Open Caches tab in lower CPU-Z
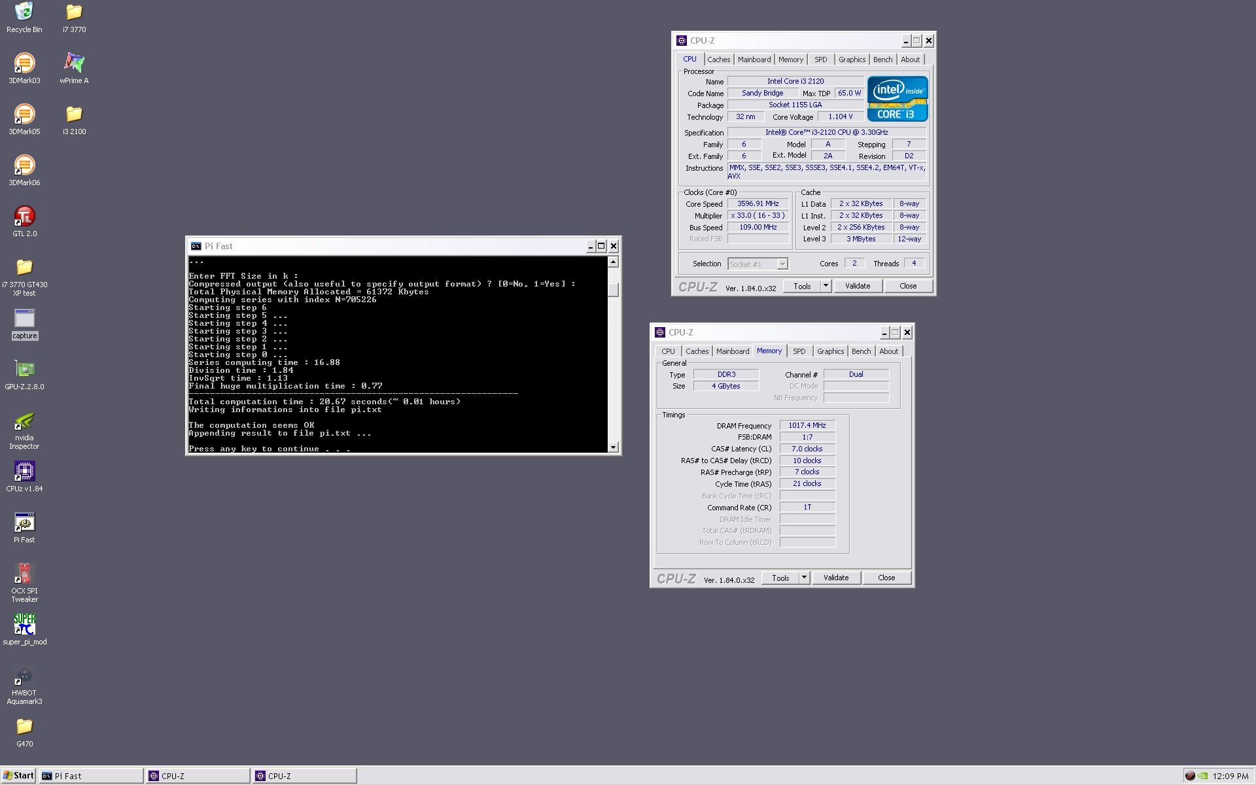This screenshot has height=785, width=1256. point(697,351)
